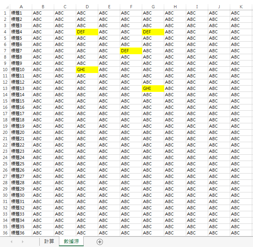The width and height of the screenshot is (253, 247).
Task: Click ABC cell in J28
Action: point(219,183)
